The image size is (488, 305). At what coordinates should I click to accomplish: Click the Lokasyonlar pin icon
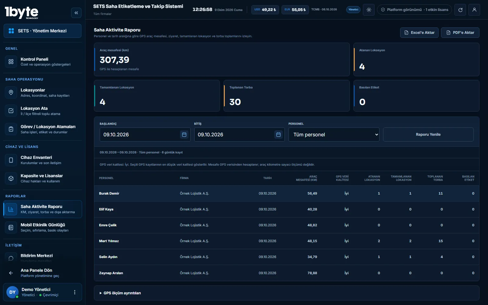[x=11, y=92]
